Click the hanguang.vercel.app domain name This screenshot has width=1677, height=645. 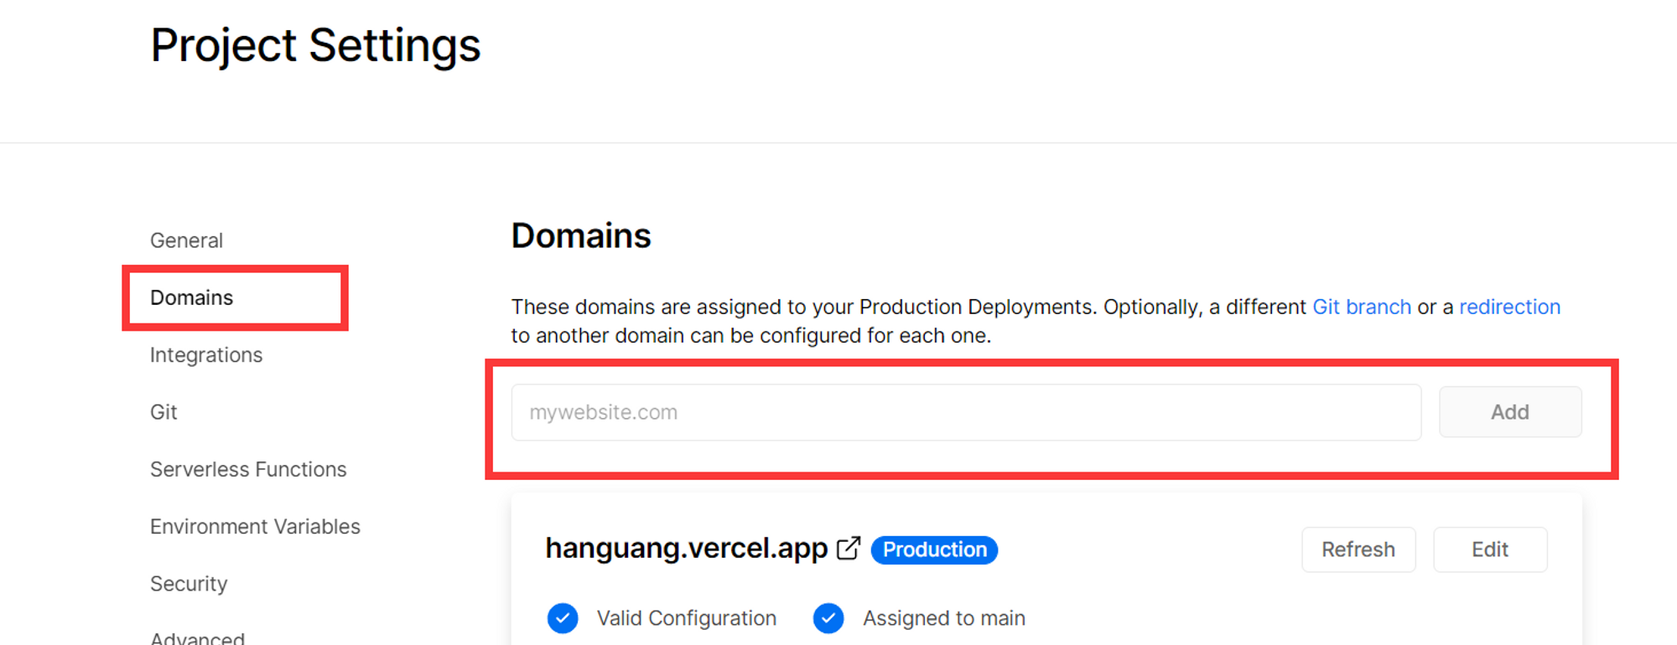(x=686, y=549)
